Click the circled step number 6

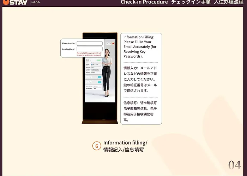(x=97, y=146)
